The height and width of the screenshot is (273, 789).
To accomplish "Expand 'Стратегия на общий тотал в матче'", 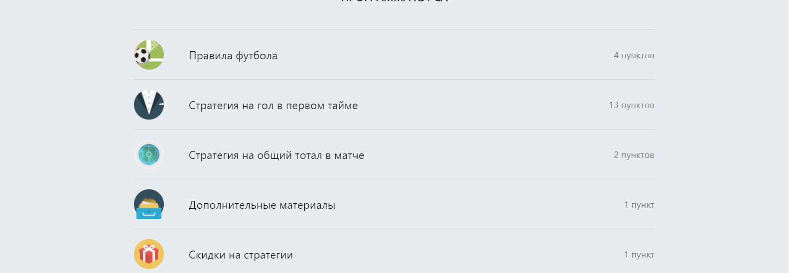I will point(394,154).
